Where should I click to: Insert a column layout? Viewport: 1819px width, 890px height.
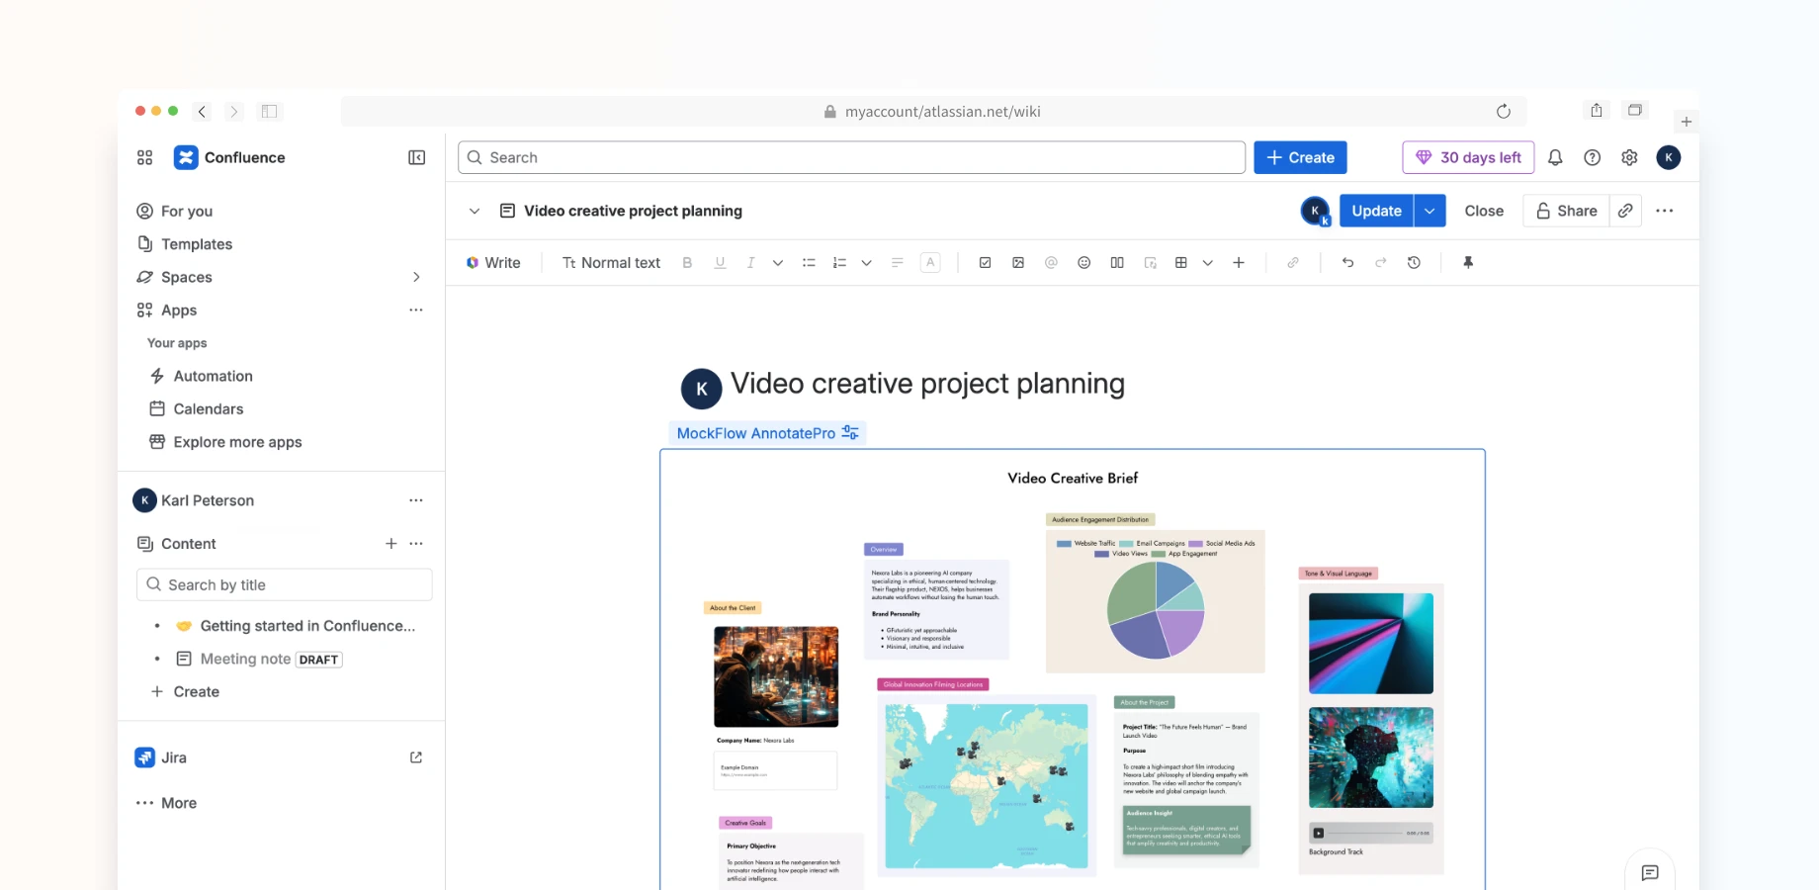[1117, 263]
